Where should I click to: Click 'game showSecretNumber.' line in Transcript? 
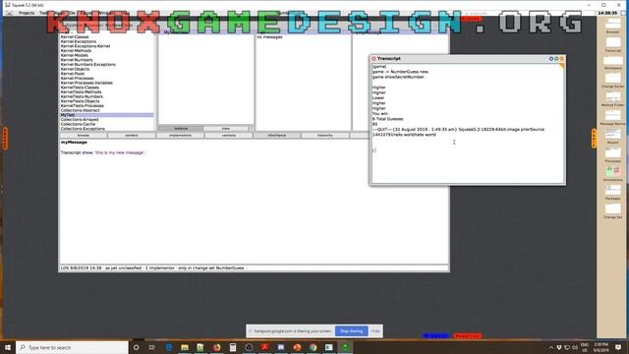click(x=399, y=77)
